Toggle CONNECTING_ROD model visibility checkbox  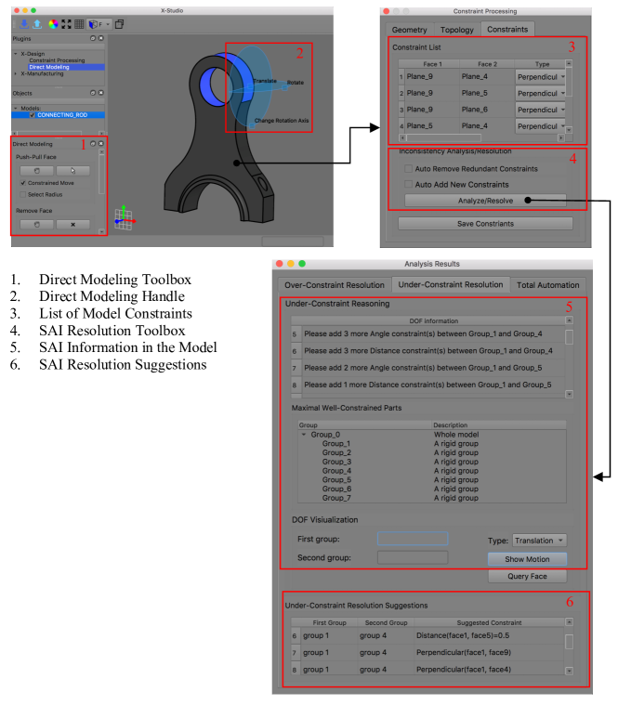pos(32,115)
